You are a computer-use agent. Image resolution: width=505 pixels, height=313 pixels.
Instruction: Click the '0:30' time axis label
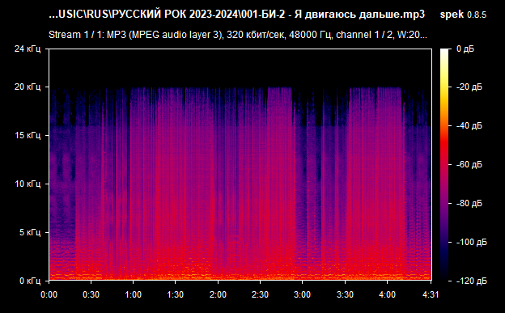(91, 294)
